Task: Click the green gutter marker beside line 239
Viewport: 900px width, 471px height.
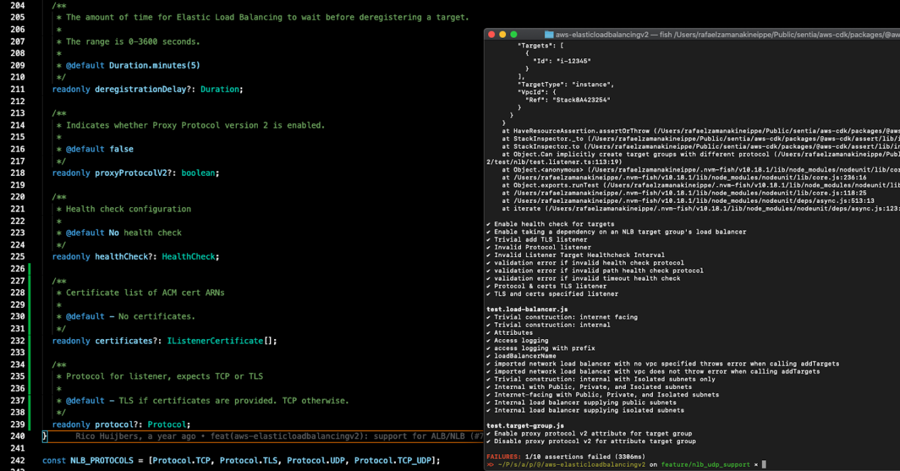Action: tap(30, 424)
